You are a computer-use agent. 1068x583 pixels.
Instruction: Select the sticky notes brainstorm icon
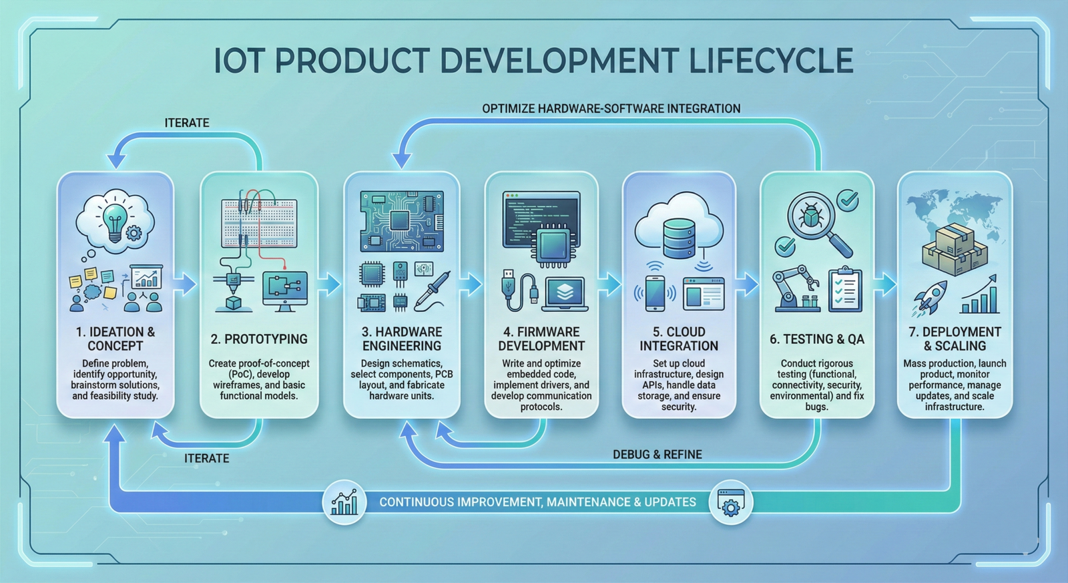pyautogui.click(x=93, y=288)
